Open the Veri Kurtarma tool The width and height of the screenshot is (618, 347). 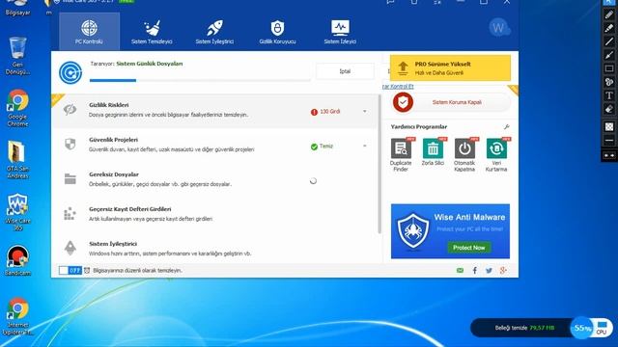coord(496,154)
